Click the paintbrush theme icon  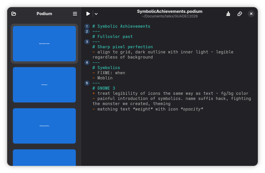coord(228,14)
